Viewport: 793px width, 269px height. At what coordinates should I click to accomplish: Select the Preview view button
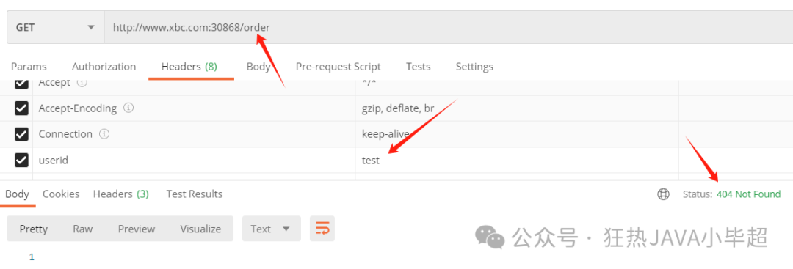(137, 229)
